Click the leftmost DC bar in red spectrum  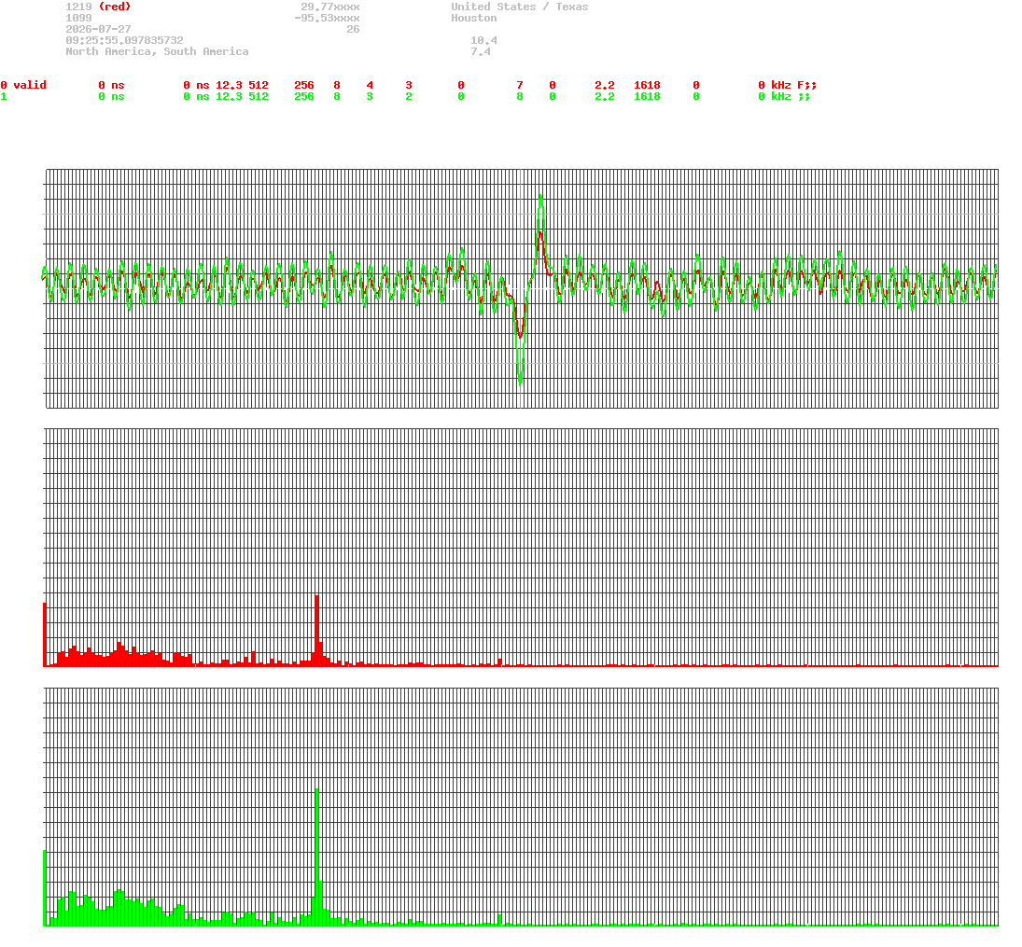(45, 634)
